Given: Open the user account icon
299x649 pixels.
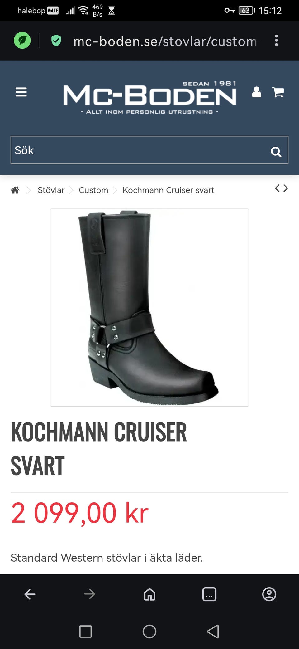Looking at the screenshot, I should [256, 92].
